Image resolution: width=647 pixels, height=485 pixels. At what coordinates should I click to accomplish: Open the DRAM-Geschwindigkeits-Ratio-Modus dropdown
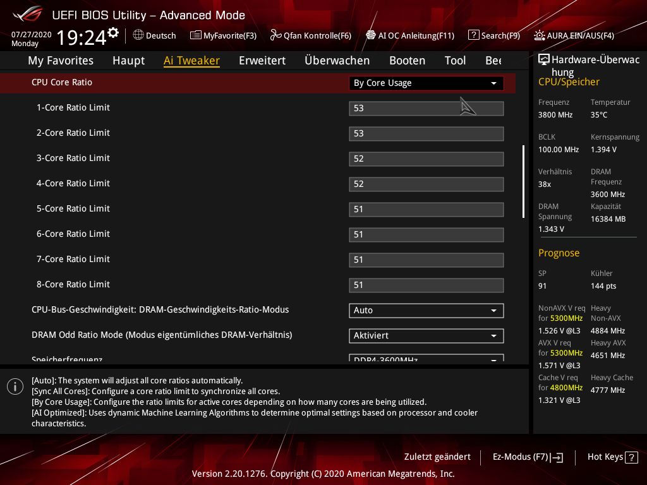click(426, 311)
